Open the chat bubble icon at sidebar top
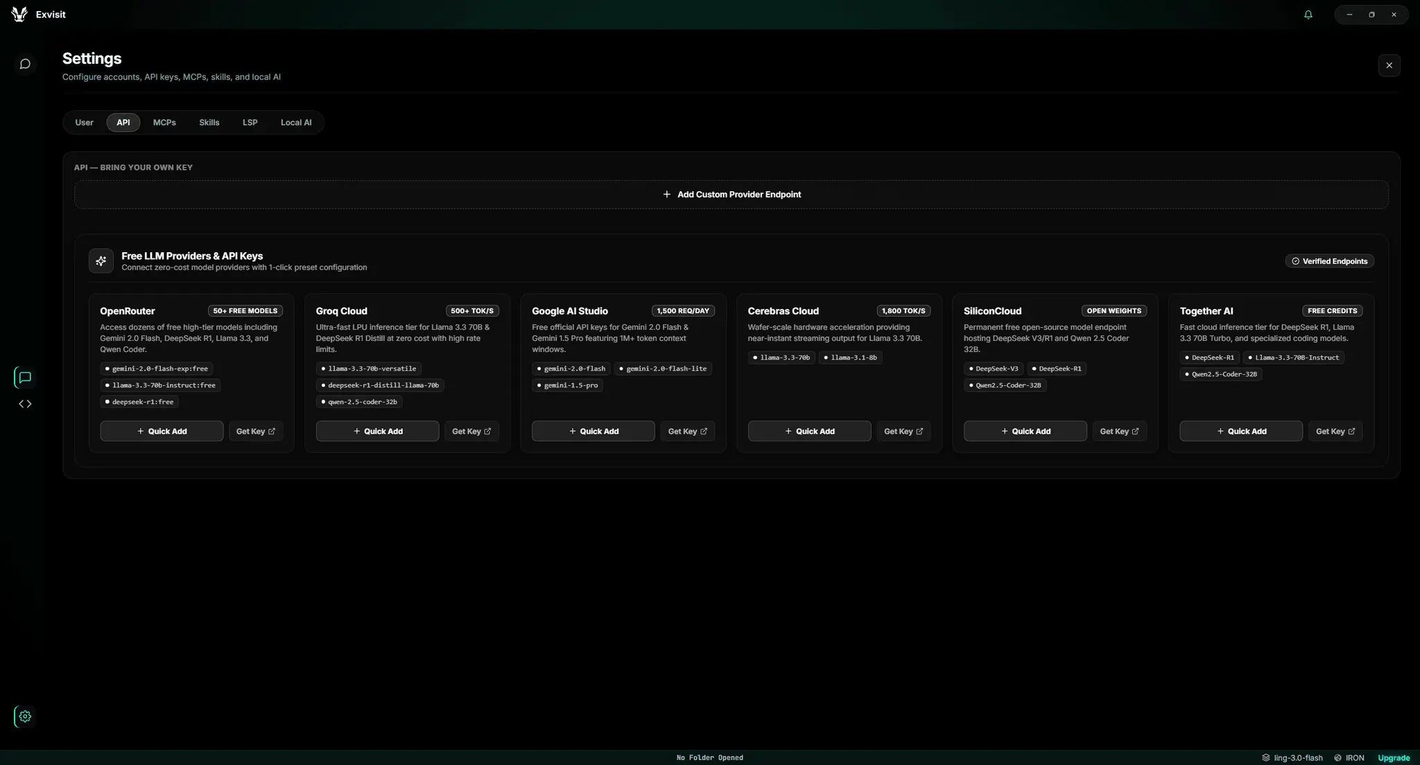This screenshot has width=1420, height=765. [25, 64]
